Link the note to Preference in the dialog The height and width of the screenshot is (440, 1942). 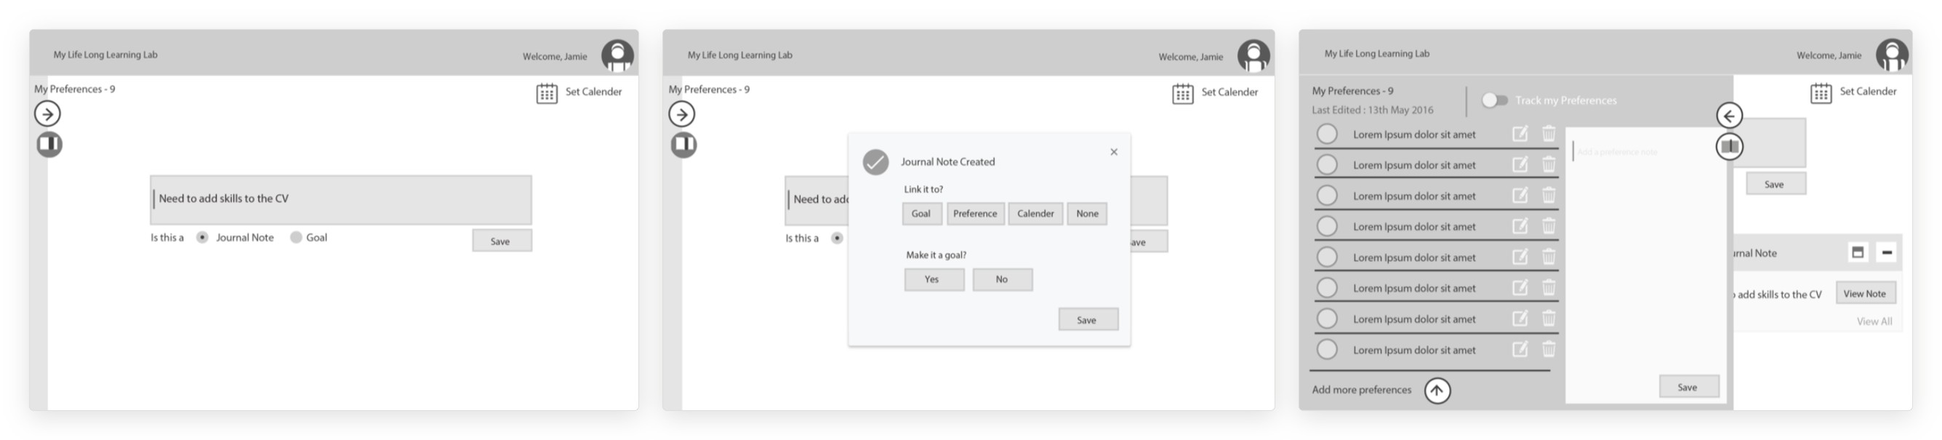click(x=976, y=214)
